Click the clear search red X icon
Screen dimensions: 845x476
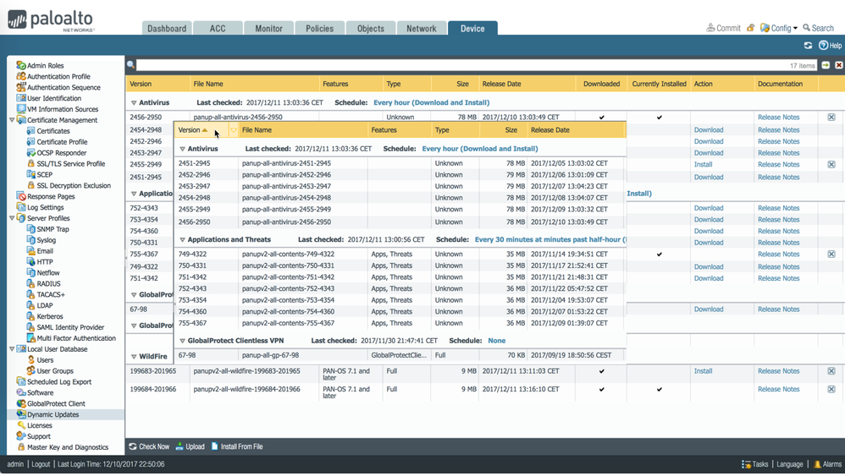point(838,65)
